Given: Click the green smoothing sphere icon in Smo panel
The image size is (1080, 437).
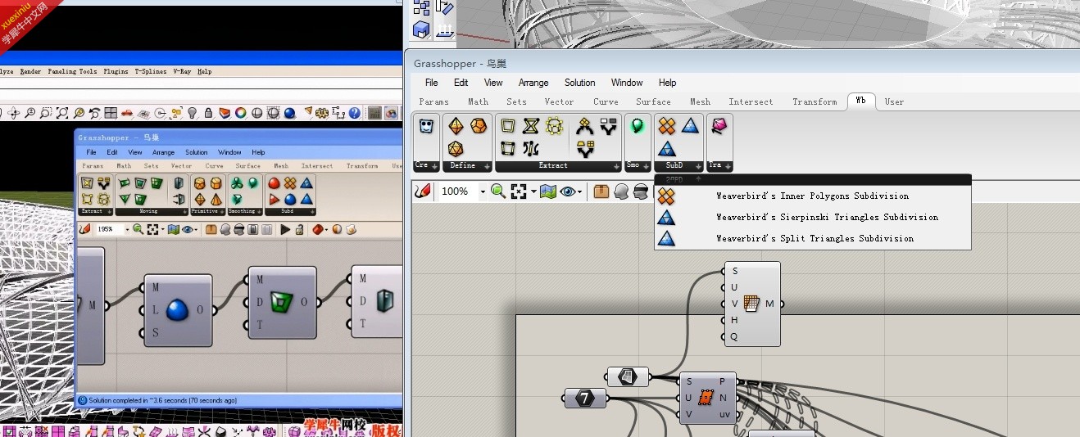Looking at the screenshot, I should tap(637, 126).
